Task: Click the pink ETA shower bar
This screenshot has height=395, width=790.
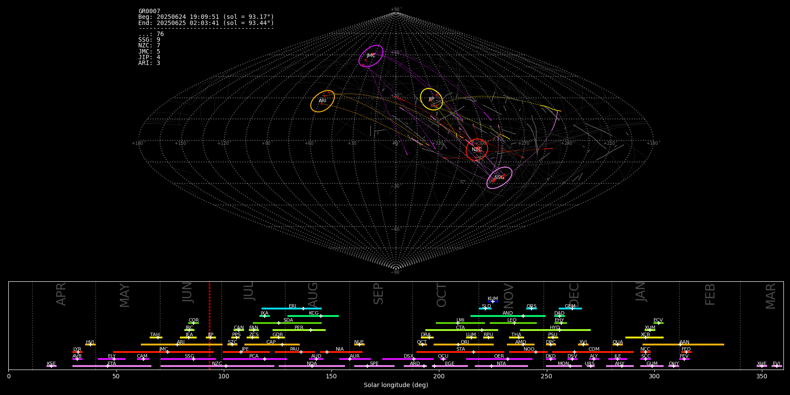Action: pyautogui.click(x=112, y=366)
